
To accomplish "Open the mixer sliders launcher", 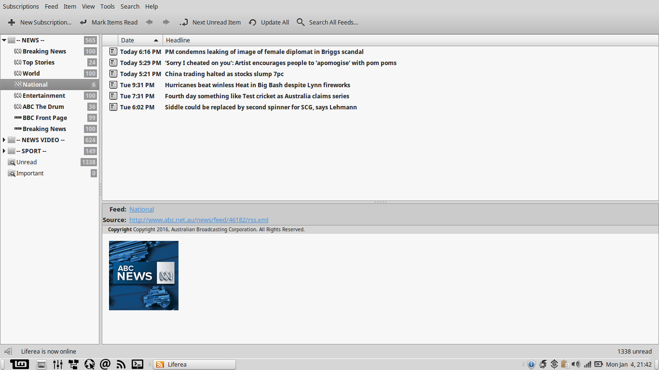I will click(x=58, y=364).
